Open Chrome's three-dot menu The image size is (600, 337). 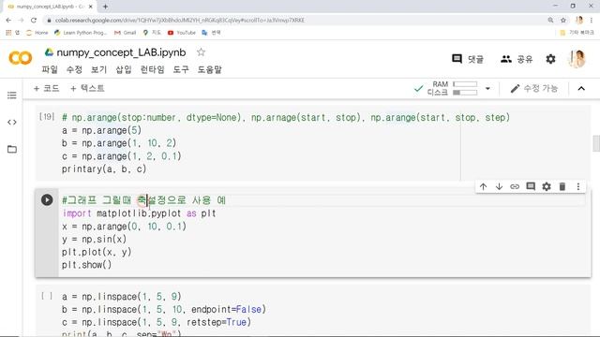pos(592,21)
